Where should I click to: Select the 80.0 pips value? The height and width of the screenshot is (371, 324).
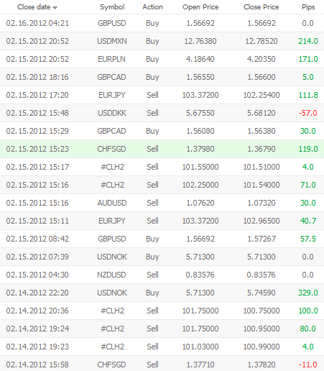coord(308,329)
